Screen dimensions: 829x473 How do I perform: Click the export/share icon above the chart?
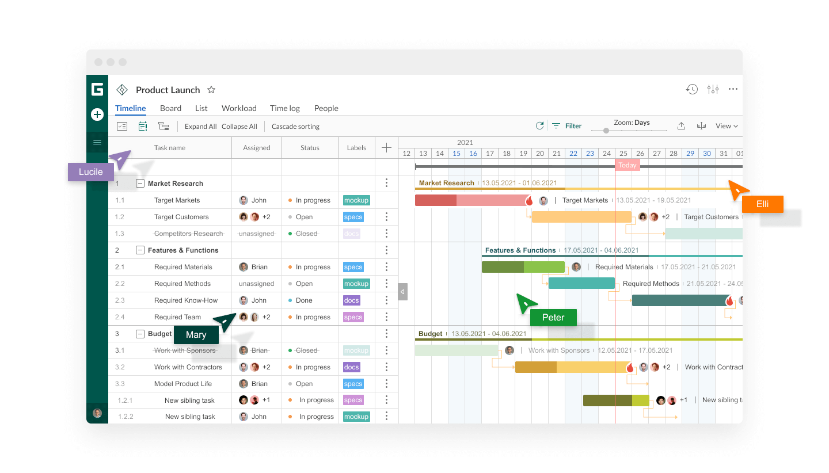[682, 125]
